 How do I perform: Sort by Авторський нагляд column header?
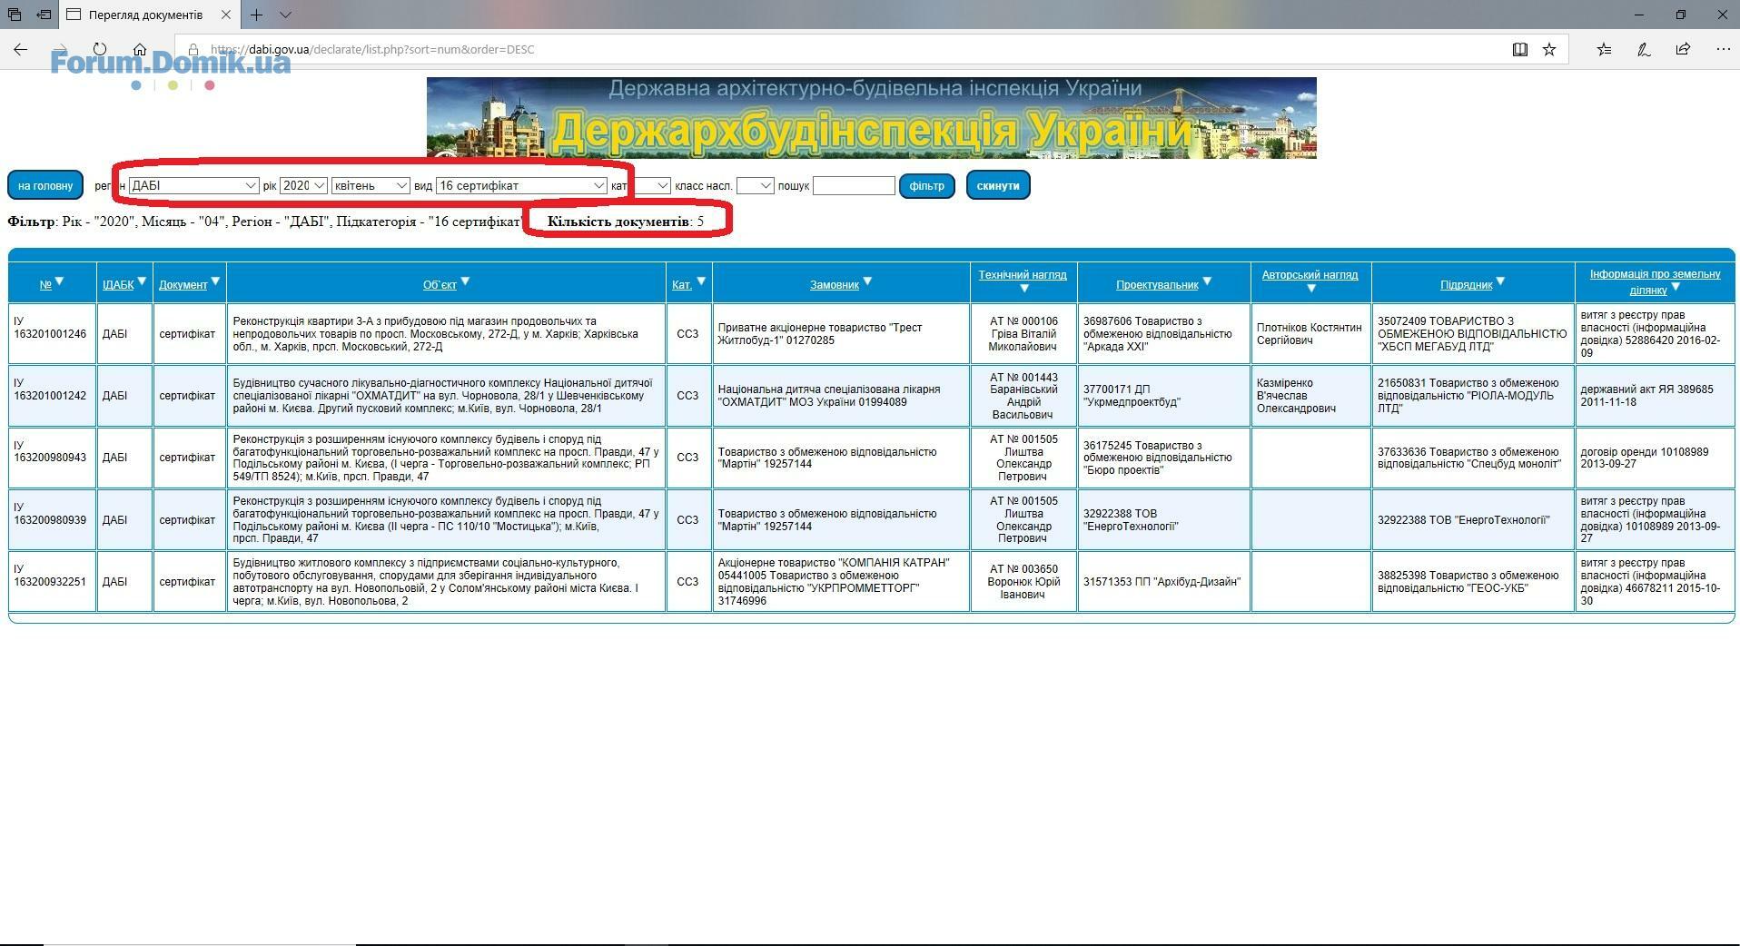pos(1310,274)
